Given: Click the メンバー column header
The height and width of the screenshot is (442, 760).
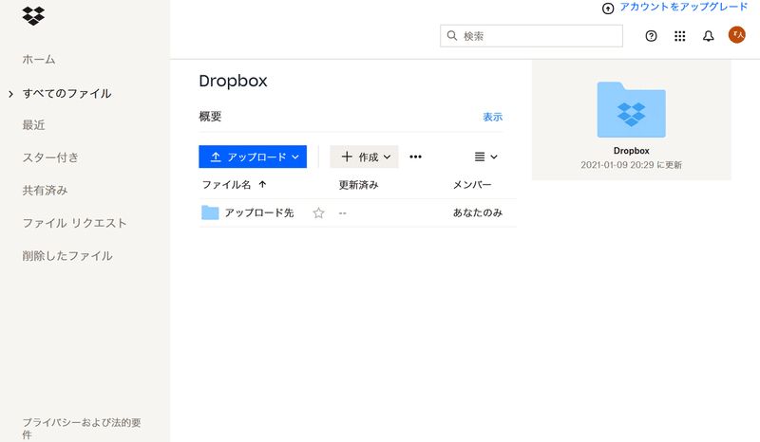Looking at the screenshot, I should point(472,184).
